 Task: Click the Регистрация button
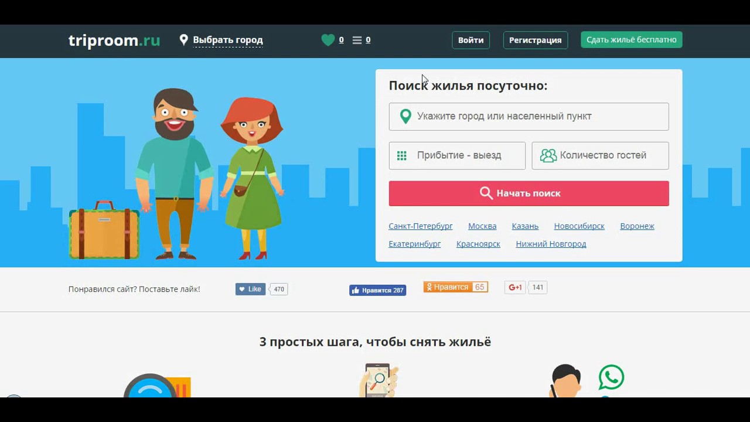point(535,40)
